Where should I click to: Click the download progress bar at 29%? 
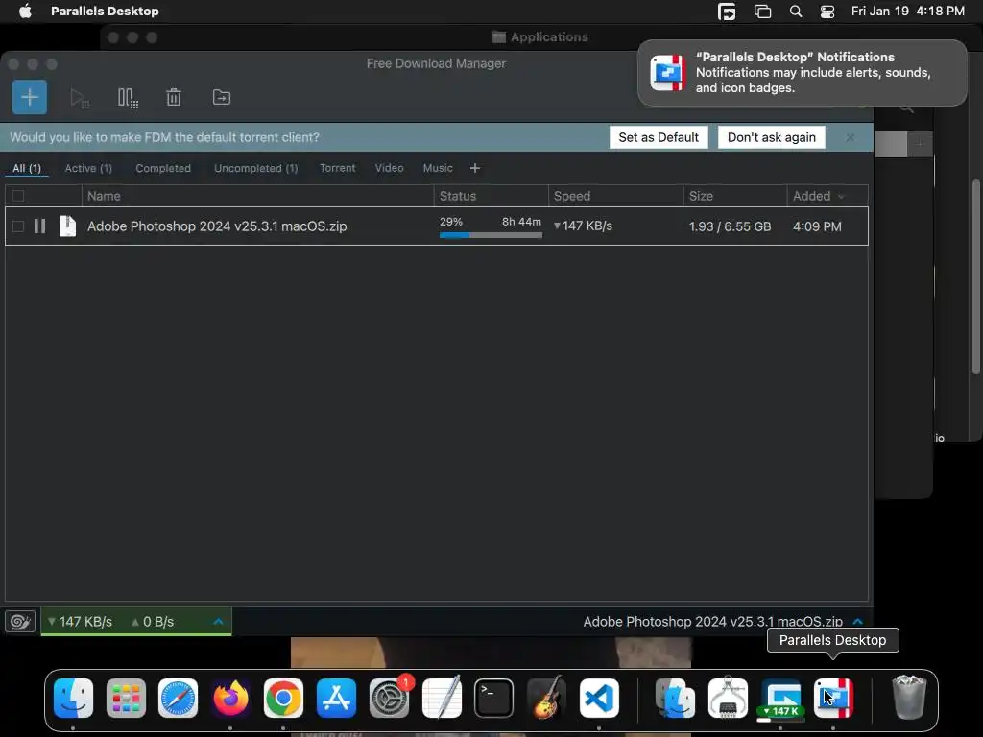[x=491, y=236]
